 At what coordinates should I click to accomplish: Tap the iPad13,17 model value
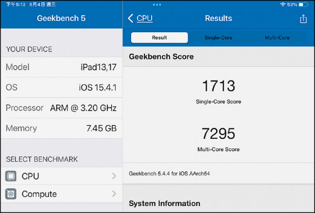(98, 67)
